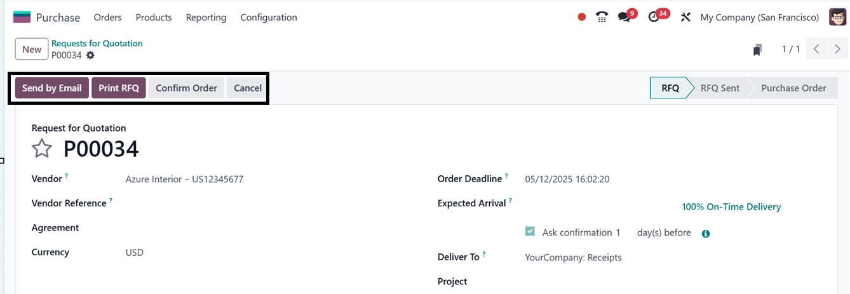Open the messages chat icon
This screenshot has width=850, height=294.
(x=624, y=17)
